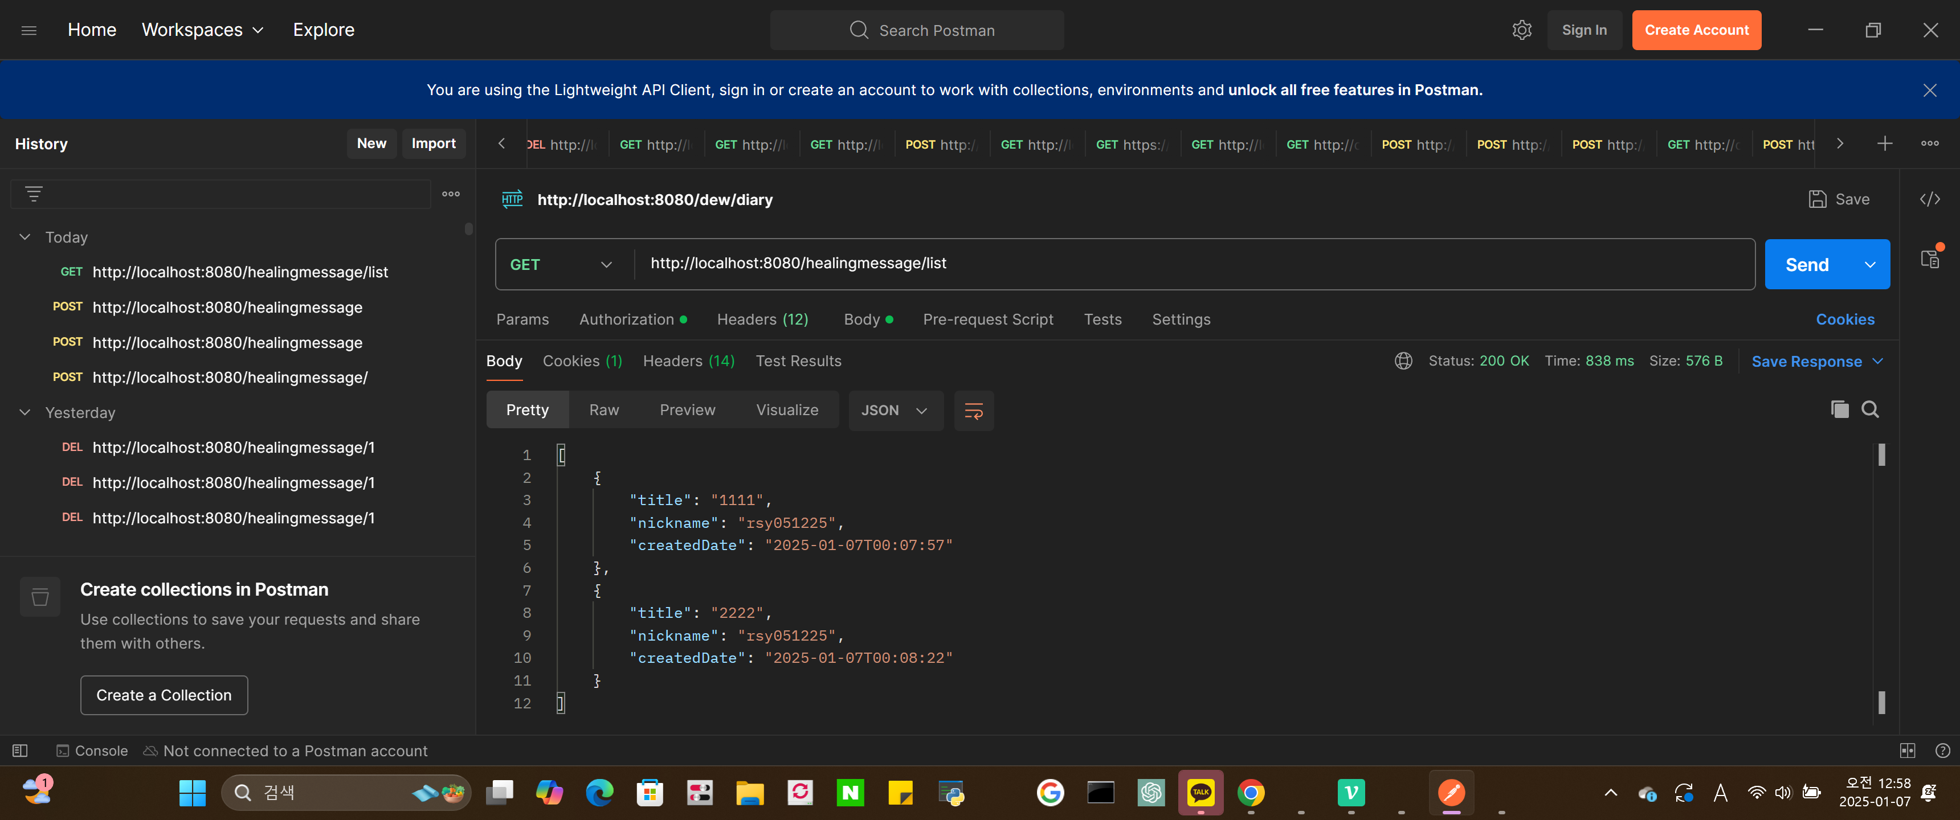
Task: Click the HTTP request type icon
Action: pos(512,199)
